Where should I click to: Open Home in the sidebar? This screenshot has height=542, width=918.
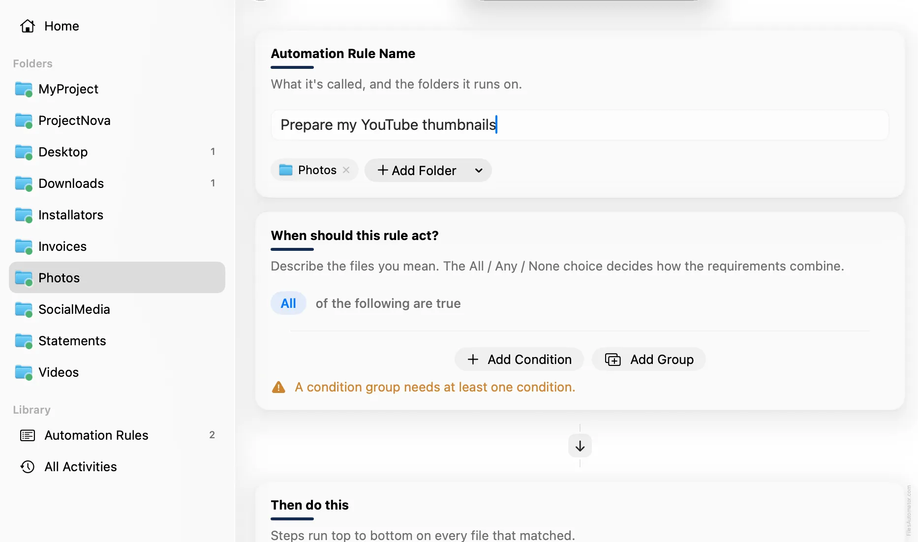[117, 26]
